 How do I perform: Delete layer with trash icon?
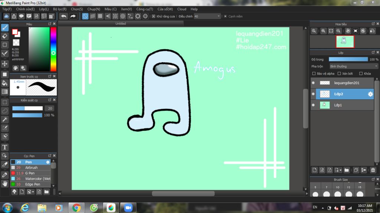click(373, 170)
